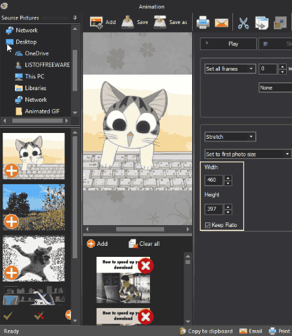Click folder tree horizontal scroll right arrow
This screenshot has height=336, width=292.
(x=67, y=121)
